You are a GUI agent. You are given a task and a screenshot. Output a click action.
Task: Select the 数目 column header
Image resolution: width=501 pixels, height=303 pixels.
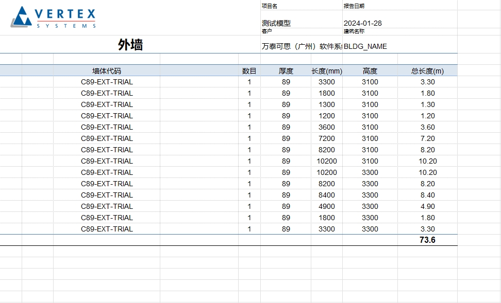pyautogui.click(x=249, y=71)
